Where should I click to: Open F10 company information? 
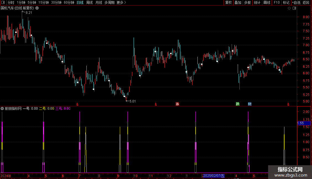(x=277, y=2)
